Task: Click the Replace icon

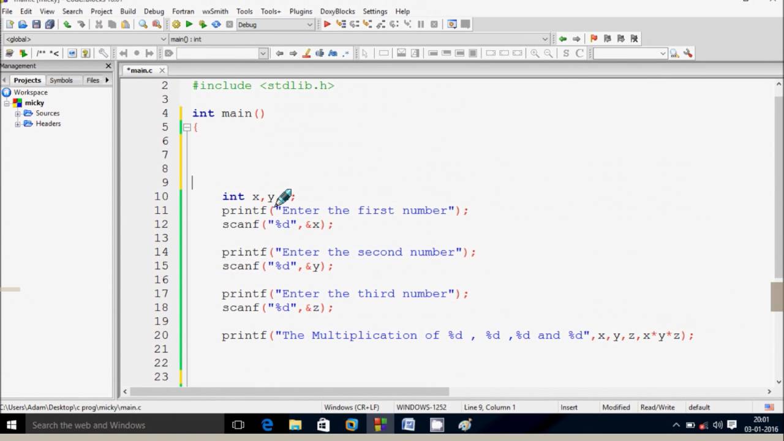Action: [156, 24]
